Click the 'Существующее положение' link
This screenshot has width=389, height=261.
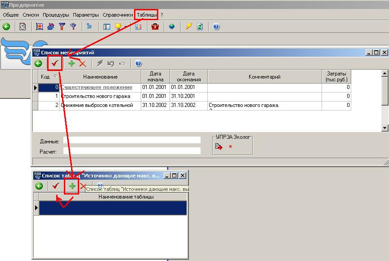coord(97,87)
